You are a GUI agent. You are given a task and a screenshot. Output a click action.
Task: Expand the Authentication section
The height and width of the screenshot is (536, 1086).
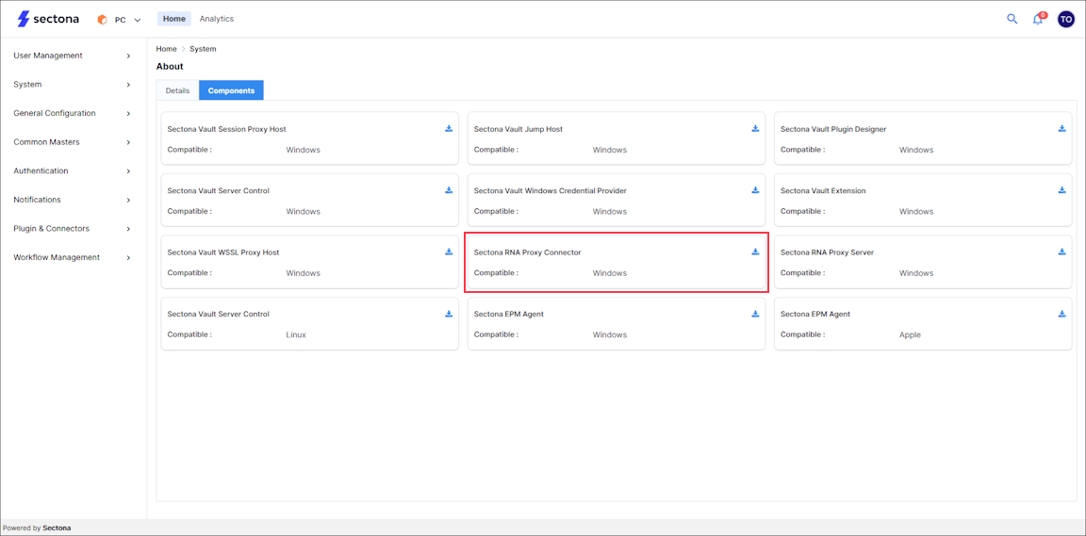(x=73, y=171)
